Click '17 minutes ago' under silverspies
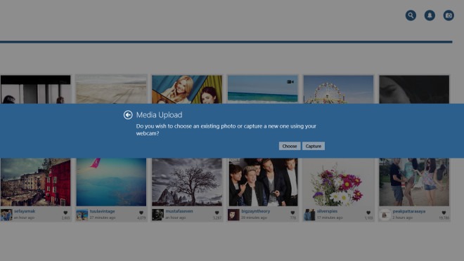The width and height of the screenshot is (464, 261). pyautogui.click(x=330, y=217)
